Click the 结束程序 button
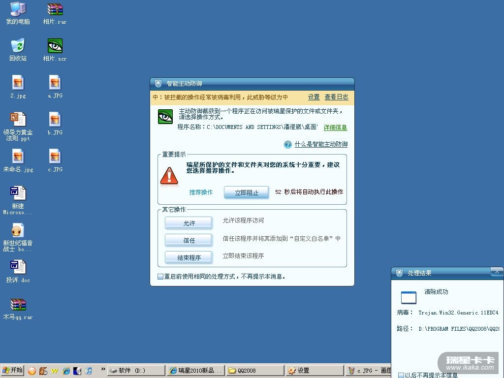The image size is (504, 378). pyautogui.click(x=189, y=257)
